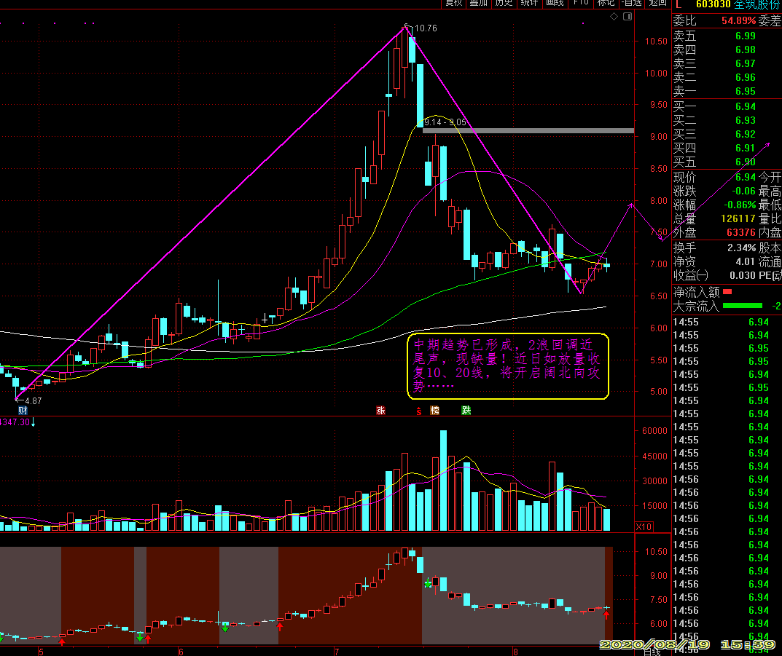Toggle -自选 watchlist removal
The image size is (782, 656).
[x=631, y=3]
